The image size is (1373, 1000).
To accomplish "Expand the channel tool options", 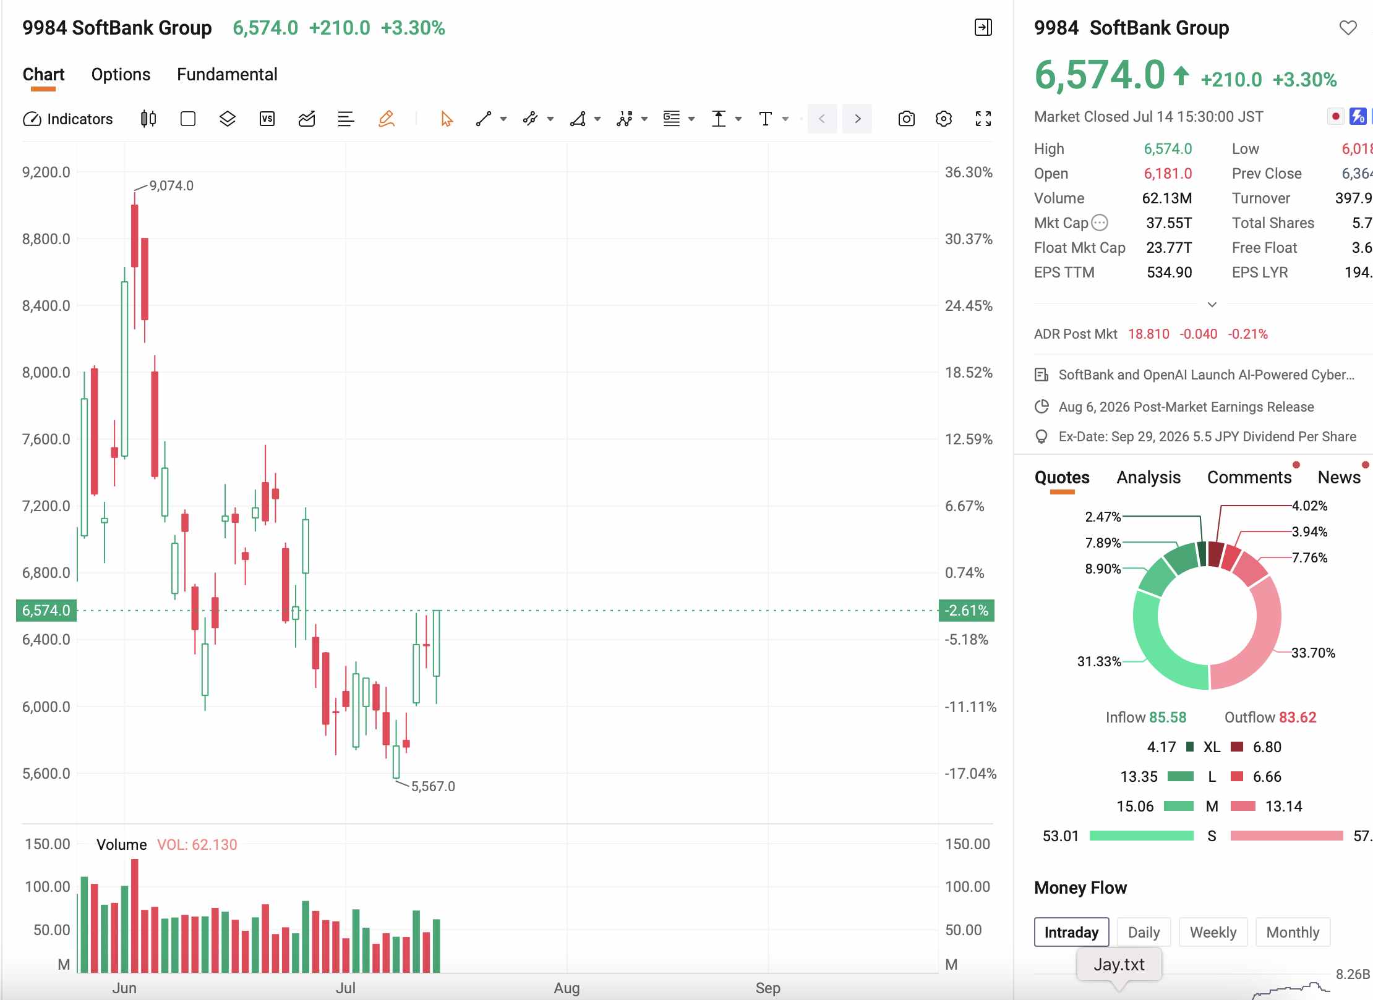I will 550,119.
